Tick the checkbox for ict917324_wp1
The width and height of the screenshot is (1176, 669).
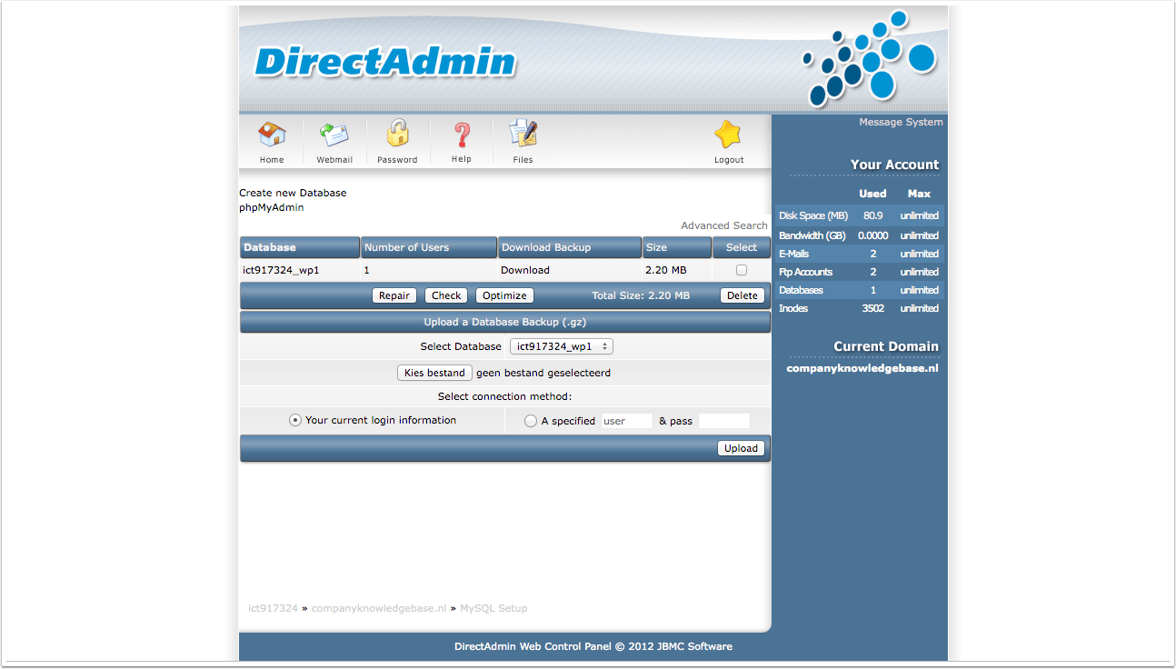[742, 270]
